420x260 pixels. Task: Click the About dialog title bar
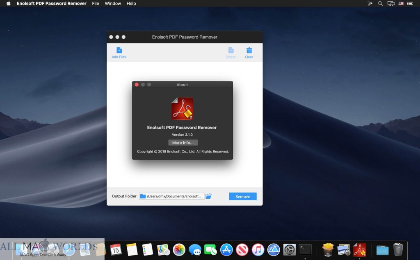183,85
